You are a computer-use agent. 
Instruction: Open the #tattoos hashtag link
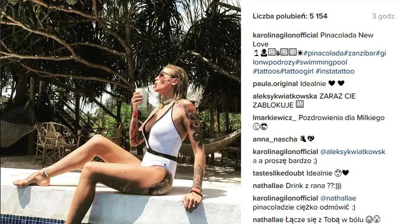pos(266,71)
